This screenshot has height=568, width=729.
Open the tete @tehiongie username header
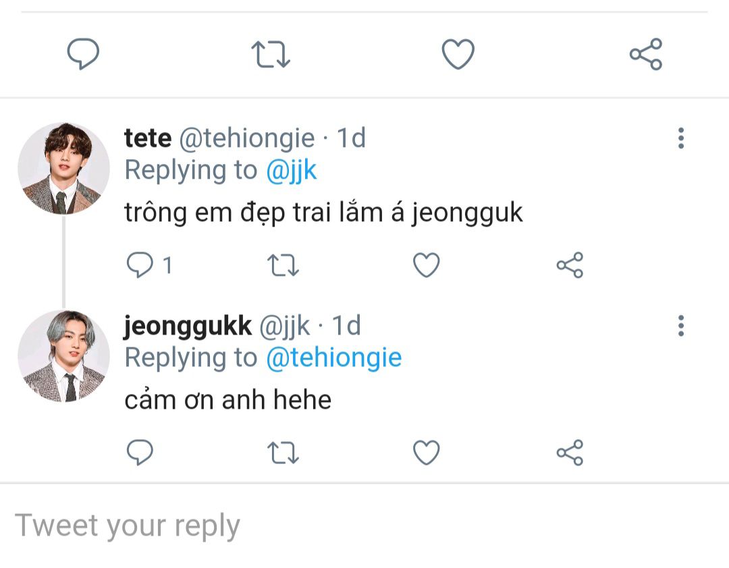click(x=219, y=138)
